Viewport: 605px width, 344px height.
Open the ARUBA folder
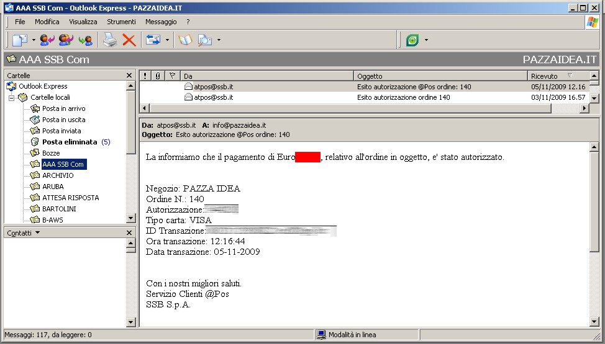pyautogui.click(x=53, y=187)
